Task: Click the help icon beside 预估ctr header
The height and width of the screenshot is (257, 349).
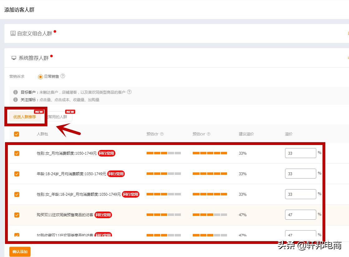Action: point(162,134)
